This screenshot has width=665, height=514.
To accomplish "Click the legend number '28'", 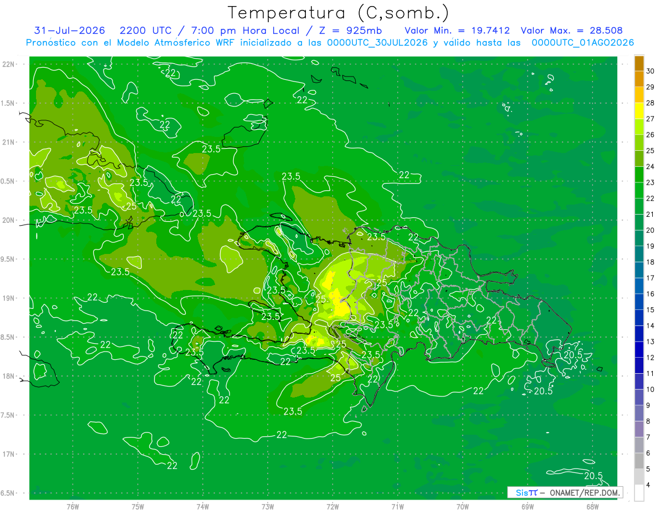I will 651,103.
